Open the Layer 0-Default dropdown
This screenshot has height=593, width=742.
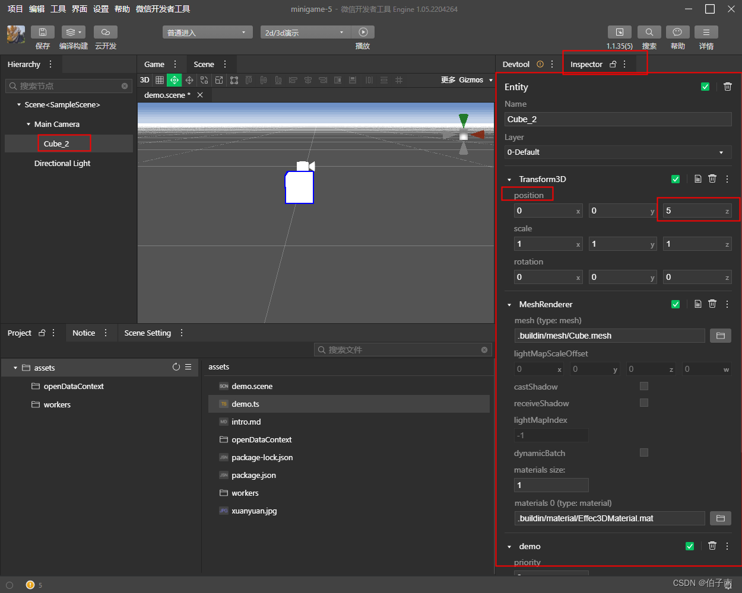(618, 152)
